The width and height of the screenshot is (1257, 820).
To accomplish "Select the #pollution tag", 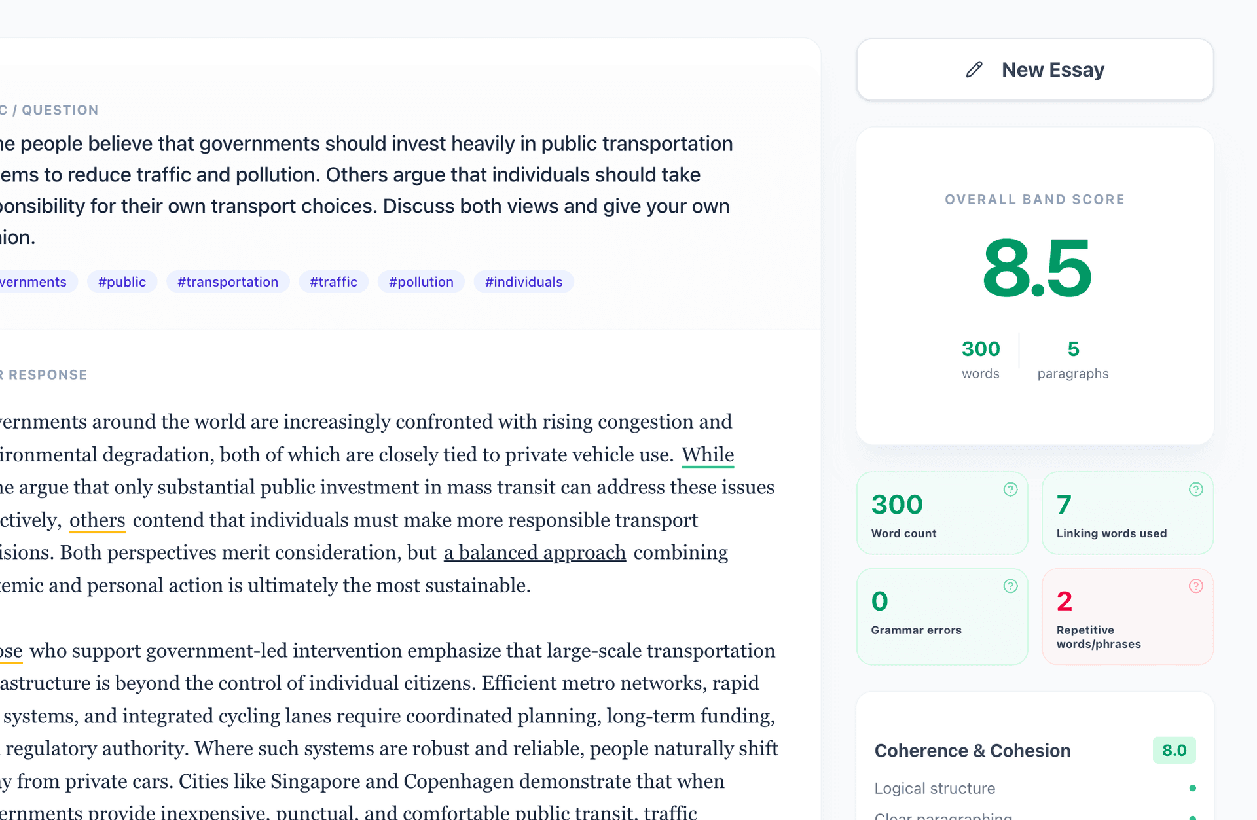I will (x=421, y=281).
